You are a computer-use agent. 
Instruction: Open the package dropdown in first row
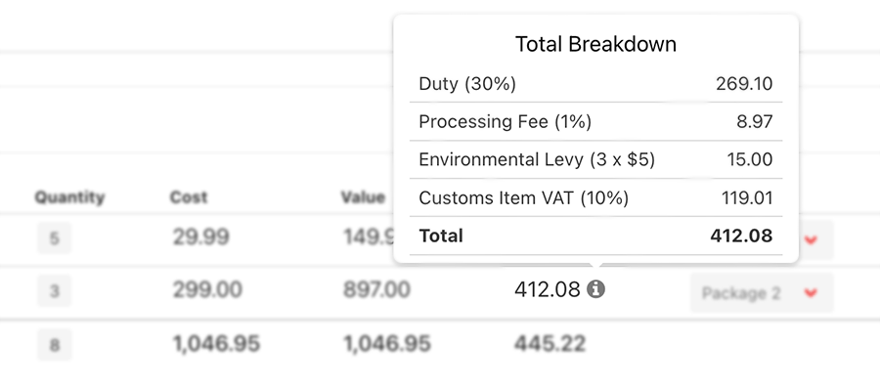(x=811, y=240)
